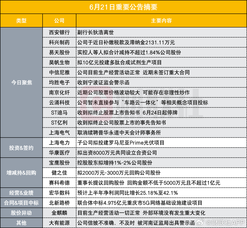Select the "类型" column header

[x=21, y=21]
